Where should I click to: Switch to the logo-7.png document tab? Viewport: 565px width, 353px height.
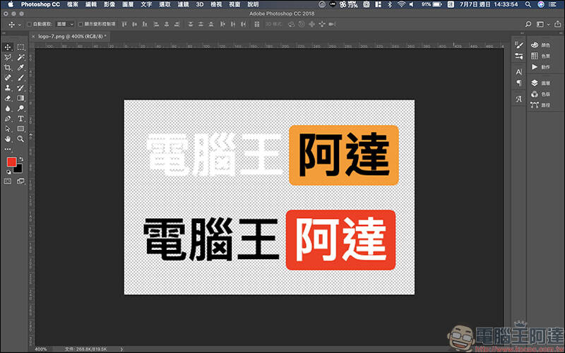71,37
